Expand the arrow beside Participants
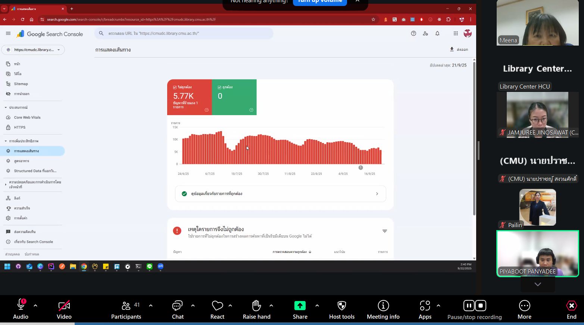Image resolution: width=584 pixels, height=325 pixels. (x=151, y=306)
